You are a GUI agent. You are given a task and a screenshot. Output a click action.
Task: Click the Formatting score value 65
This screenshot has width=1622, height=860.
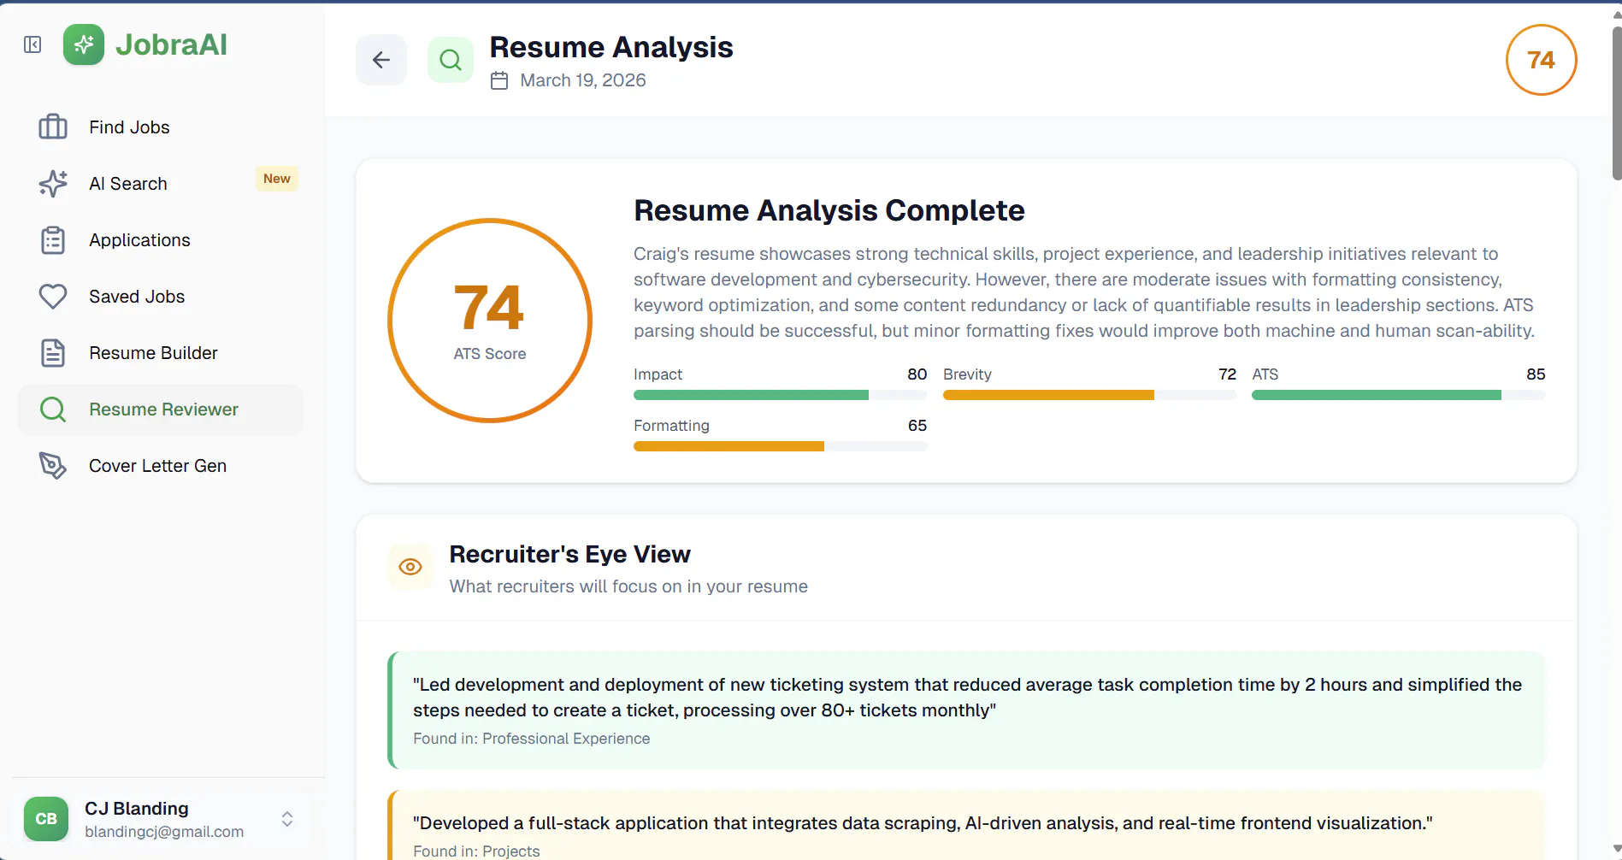pos(917,426)
